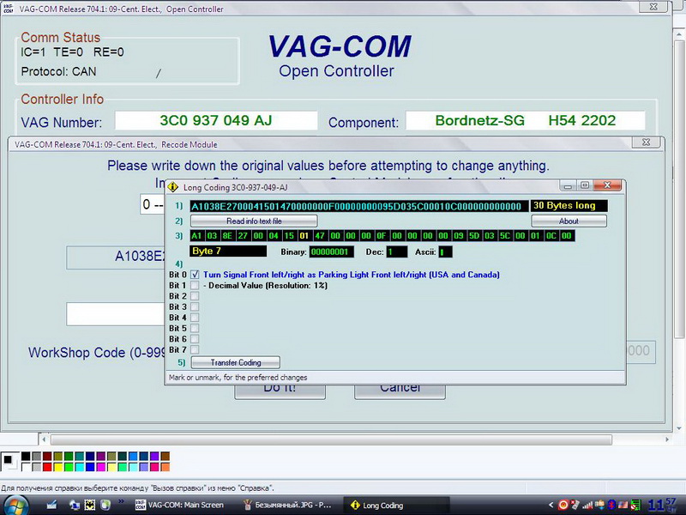Click the system tray clock
The width and height of the screenshot is (686, 515).
coord(662,505)
